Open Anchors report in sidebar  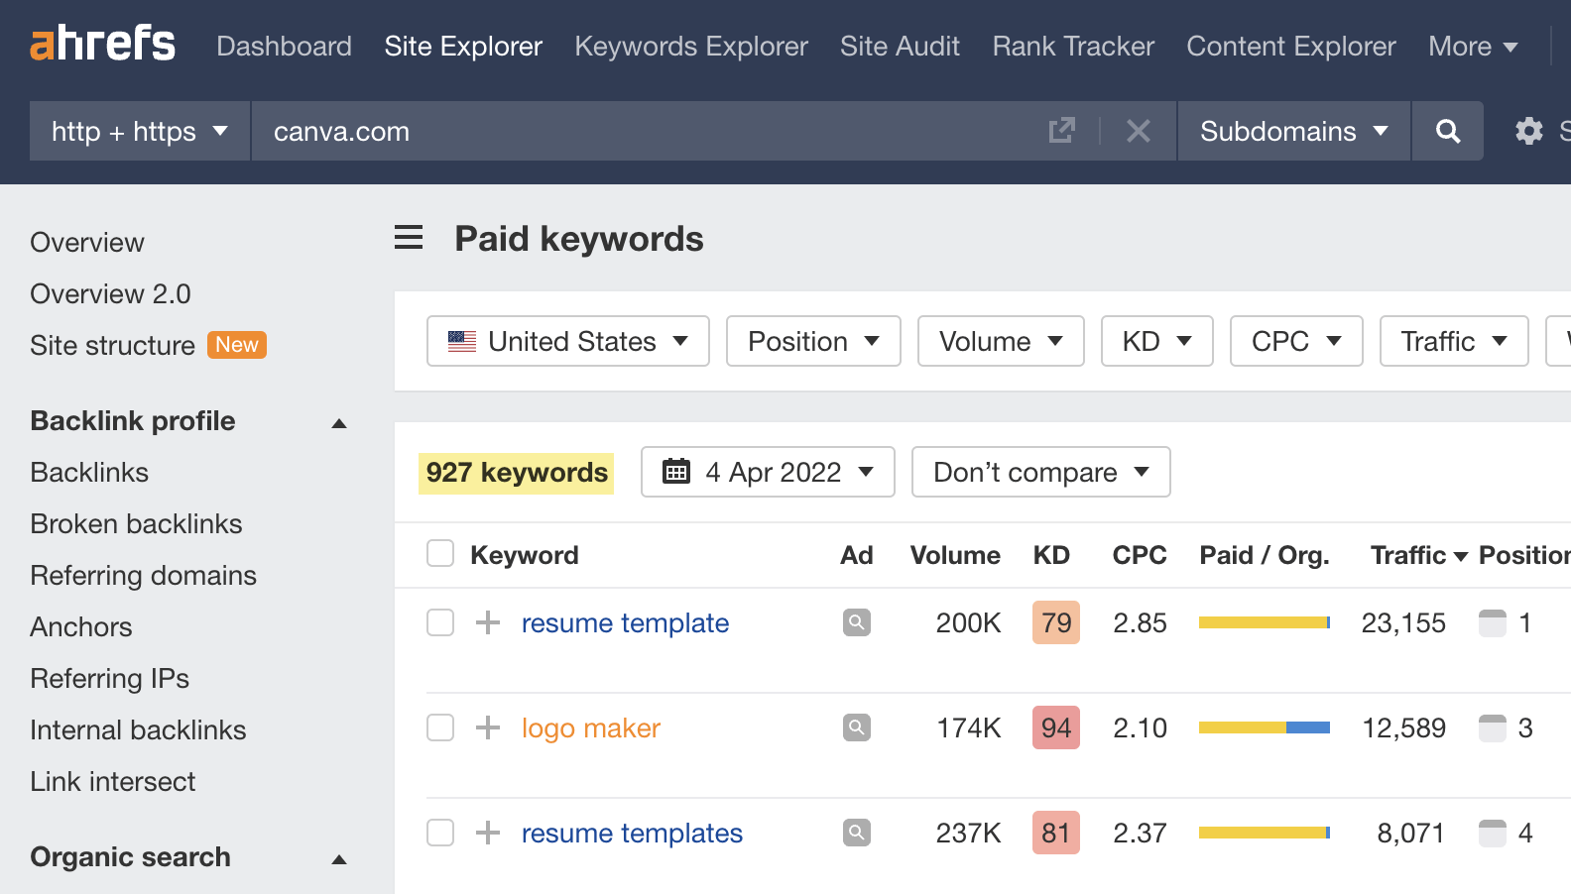(81, 627)
